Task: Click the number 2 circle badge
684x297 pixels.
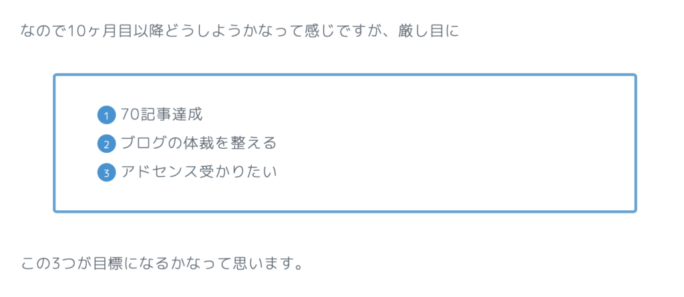Action: 106,144
